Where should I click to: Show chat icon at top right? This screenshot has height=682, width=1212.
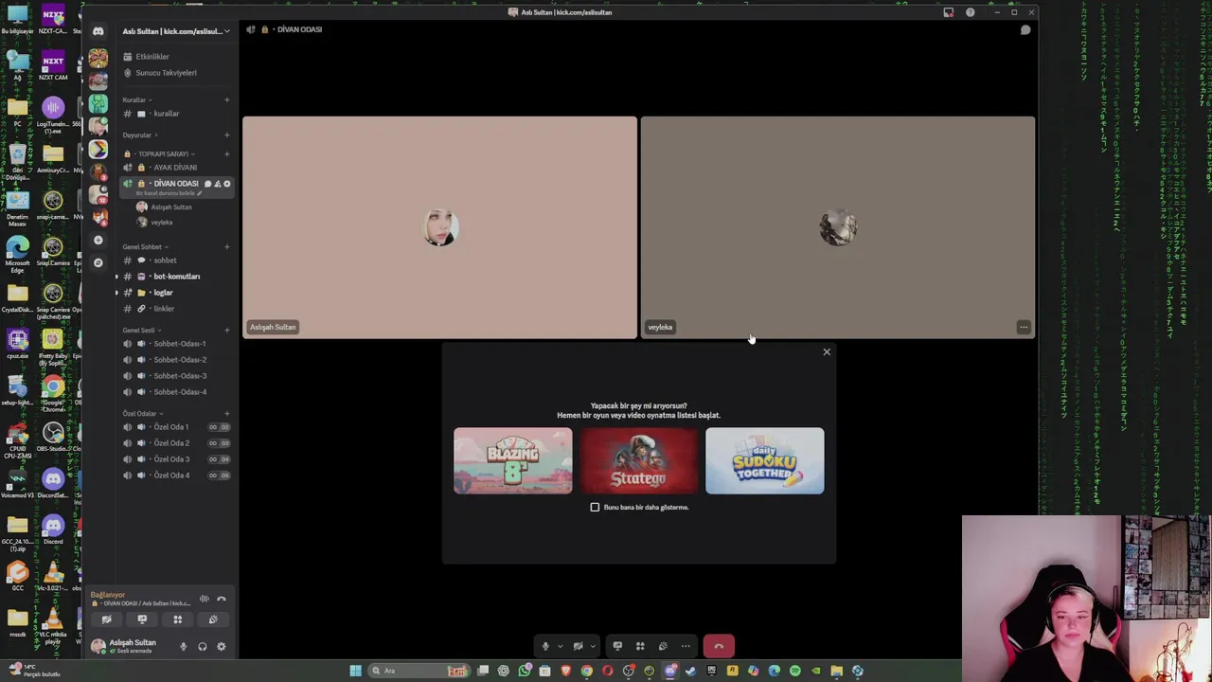click(1025, 30)
